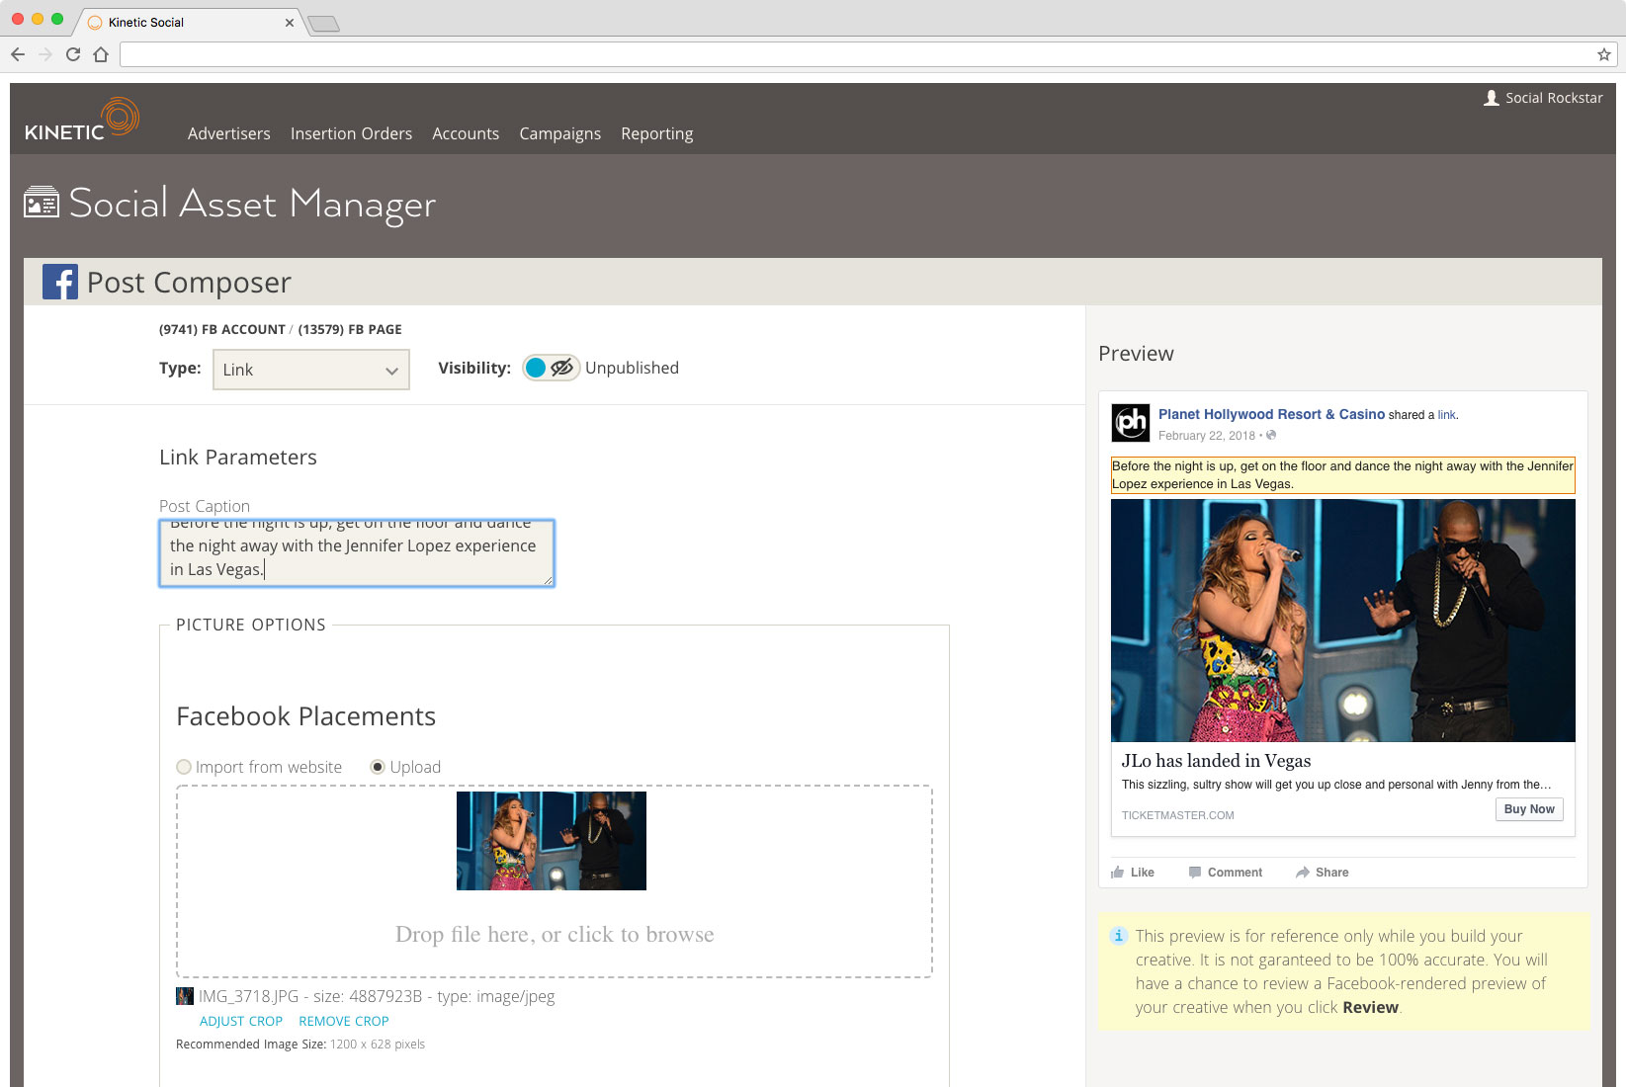This screenshot has width=1626, height=1087.
Task: Select the Upload radio button
Action: click(378, 767)
